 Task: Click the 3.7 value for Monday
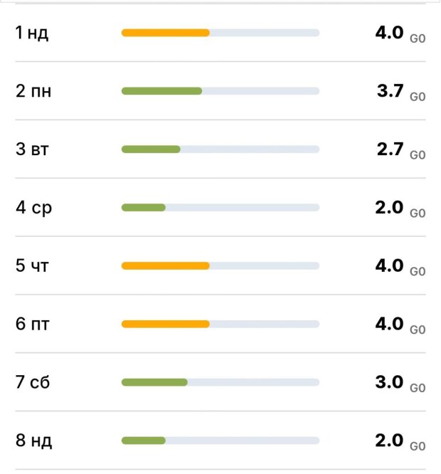pos(390,90)
